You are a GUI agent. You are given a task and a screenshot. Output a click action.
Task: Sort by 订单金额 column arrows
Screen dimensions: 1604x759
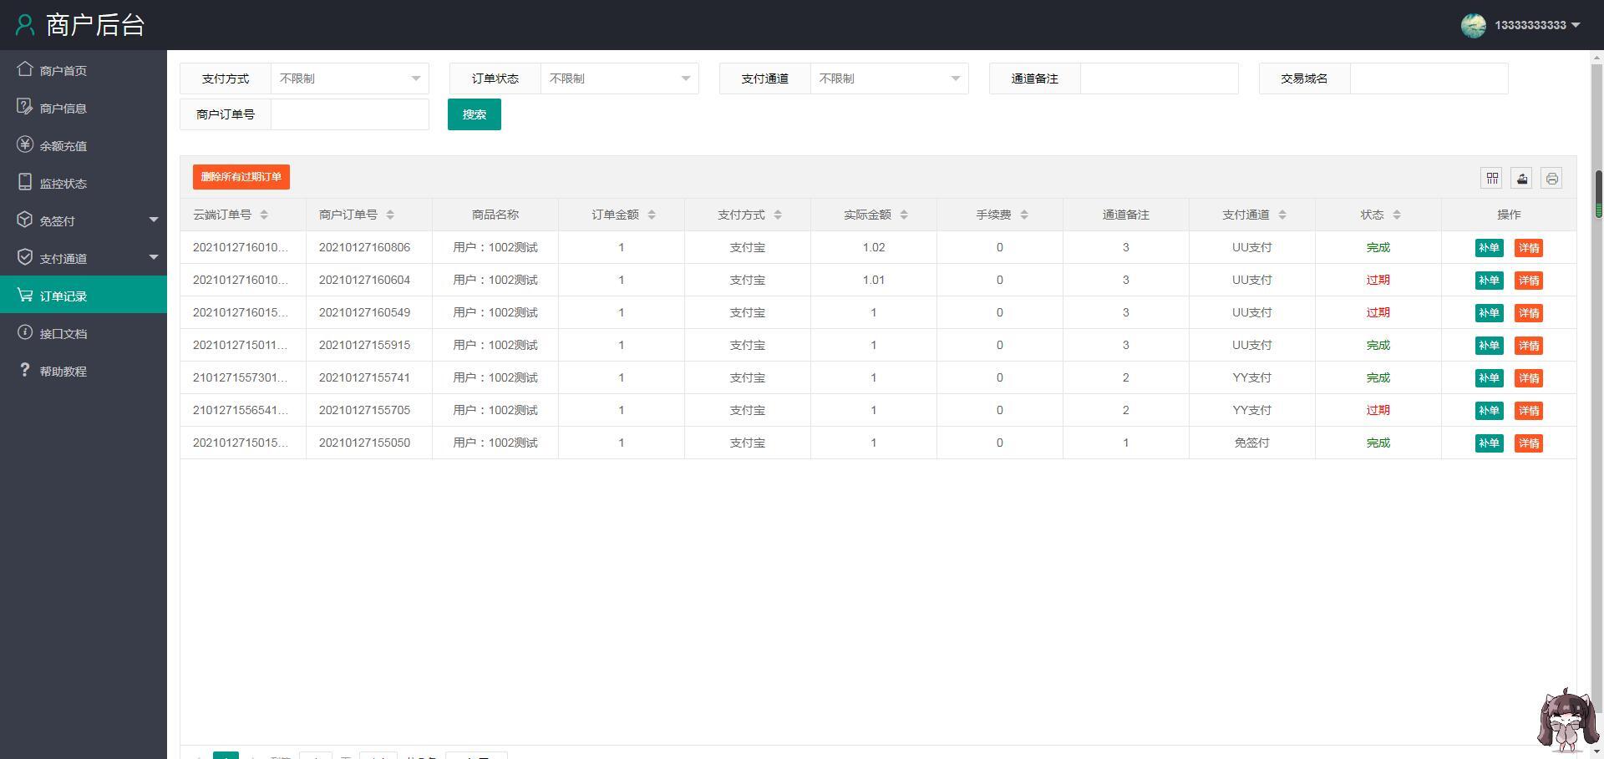(652, 215)
